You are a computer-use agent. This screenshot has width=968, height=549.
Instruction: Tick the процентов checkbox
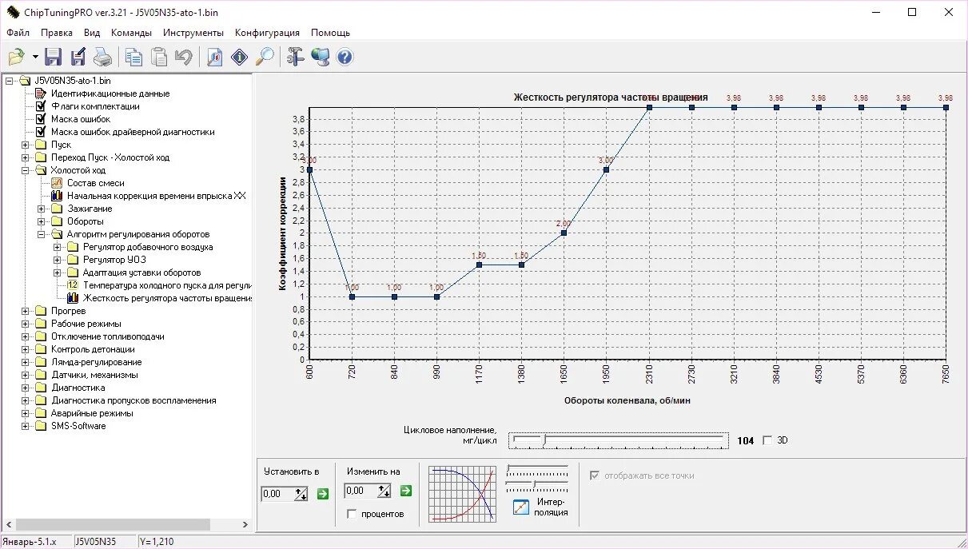pos(352,514)
